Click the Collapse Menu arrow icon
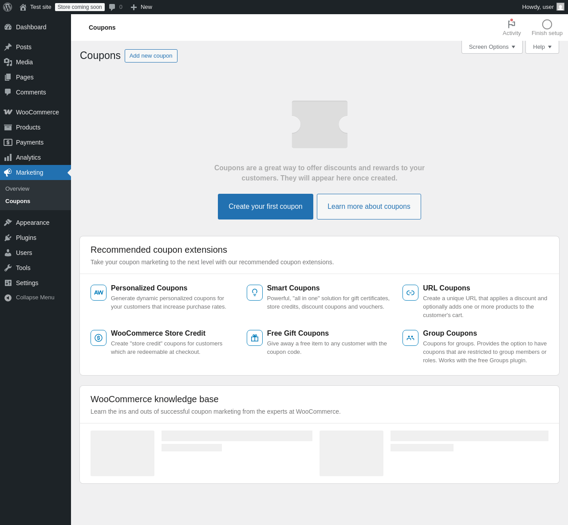This screenshot has width=568, height=525. tap(8, 298)
